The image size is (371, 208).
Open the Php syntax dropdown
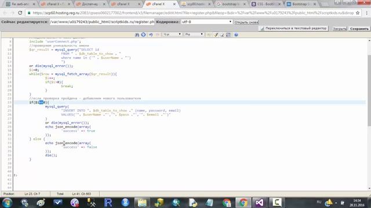194,35
